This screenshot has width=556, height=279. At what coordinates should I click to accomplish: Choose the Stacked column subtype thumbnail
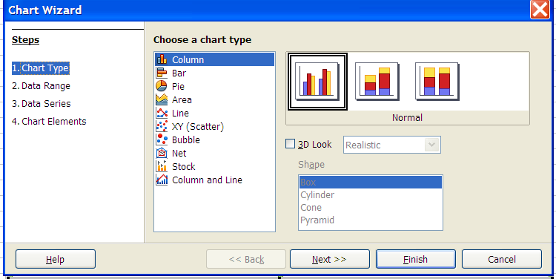[377, 82]
